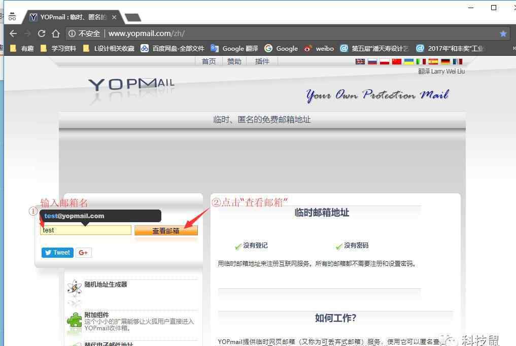The image size is (516, 346).
Task: Click the 查看邮箱 button
Action: tap(166, 230)
